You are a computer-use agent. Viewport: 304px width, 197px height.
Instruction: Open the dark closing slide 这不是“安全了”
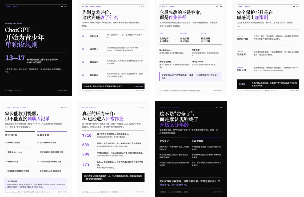click(191, 149)
